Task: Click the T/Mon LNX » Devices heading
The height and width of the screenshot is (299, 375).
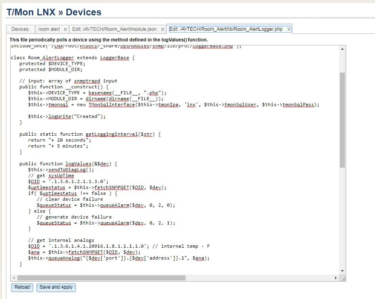Action: click(54, 12)
